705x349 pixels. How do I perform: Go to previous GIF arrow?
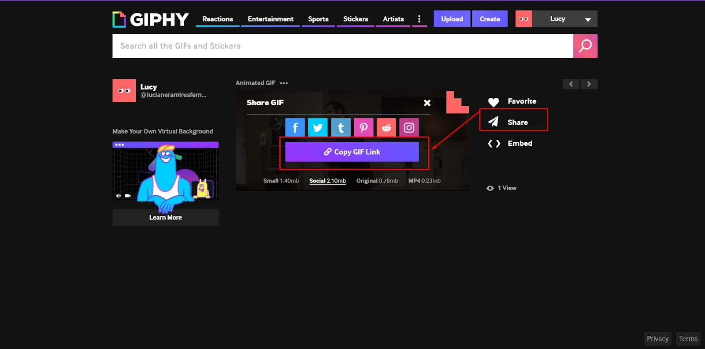pos(571,84)
